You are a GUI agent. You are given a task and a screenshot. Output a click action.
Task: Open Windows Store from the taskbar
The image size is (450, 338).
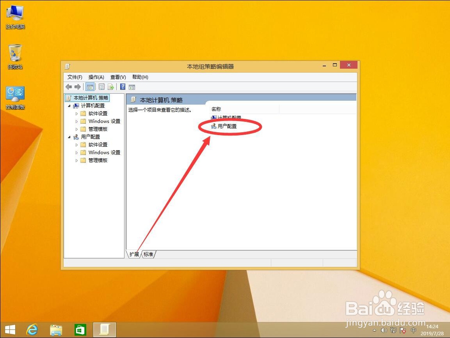[80, 330]
